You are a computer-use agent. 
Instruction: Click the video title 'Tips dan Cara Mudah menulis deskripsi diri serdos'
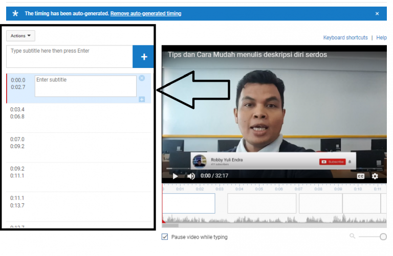(x=247, y=55)
